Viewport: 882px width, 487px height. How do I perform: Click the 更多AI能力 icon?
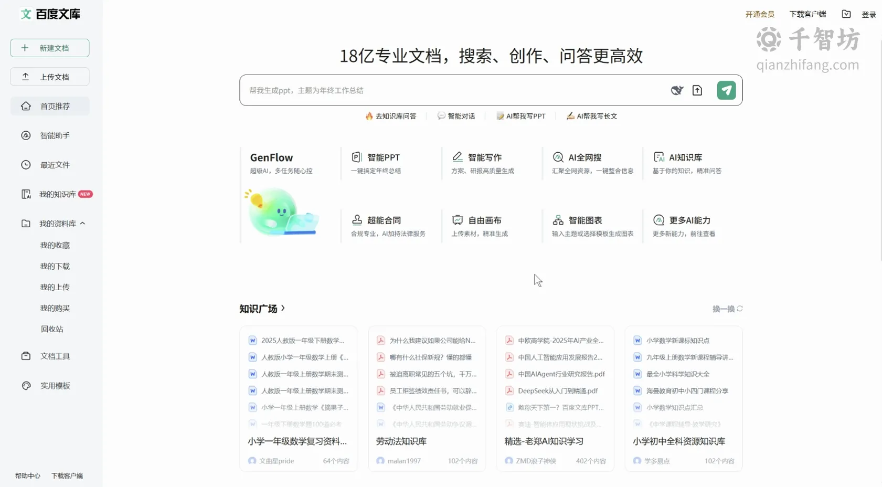(x=659, y=220)
